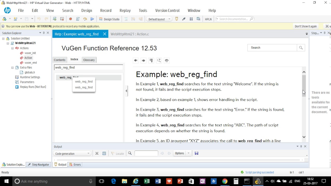The height and width of the screenshot is (186, 331).
Task: Switch to the Step Navigator tab
Action: point(39,165)
